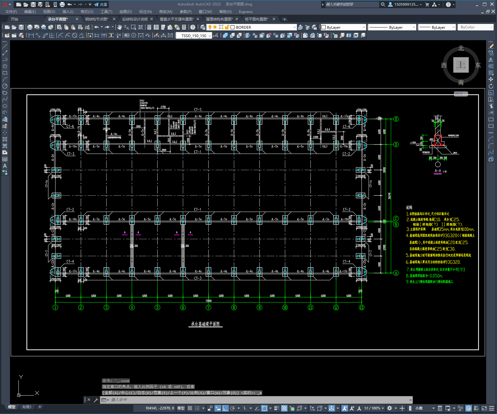The image size is (497, 414).
Task: Open the 文件(F) menu
Action: click(x=11, y=12)
